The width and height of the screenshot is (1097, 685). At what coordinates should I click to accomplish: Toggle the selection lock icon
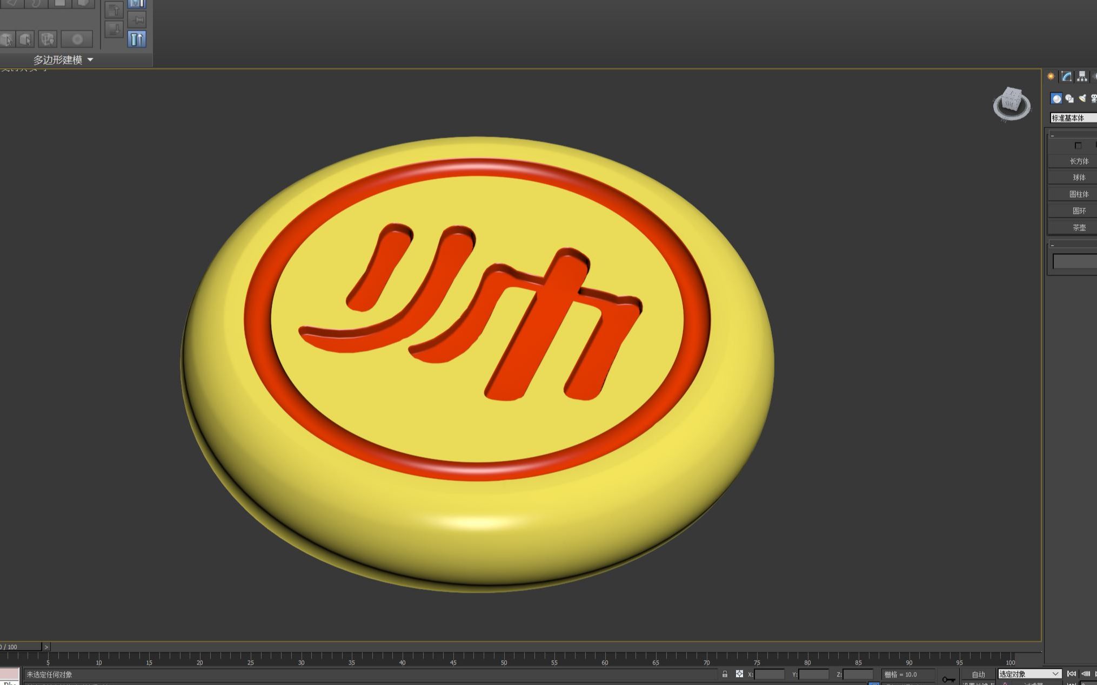(x=725, y=674)
